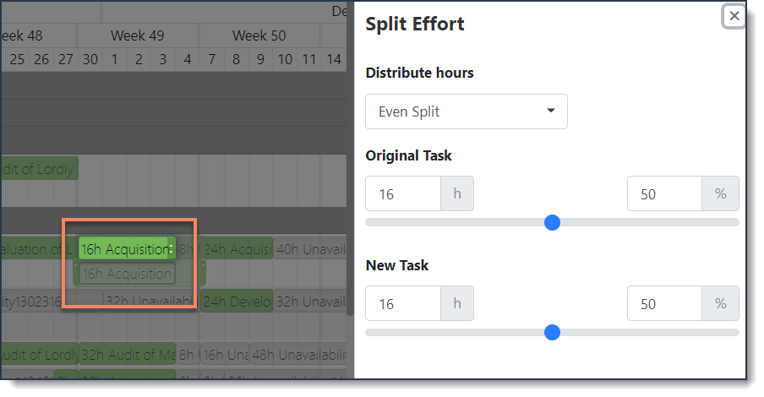Select the 24h Acquisi task bar
This screenshot has height=397, width=764.
point(237,249)
